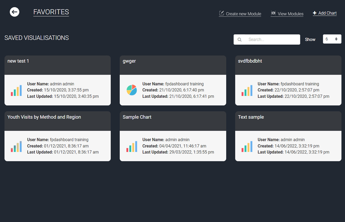Click created date 04/04/2021, 11:46:17 am
This screenshot has height=222, width=345.
(183, 146)
